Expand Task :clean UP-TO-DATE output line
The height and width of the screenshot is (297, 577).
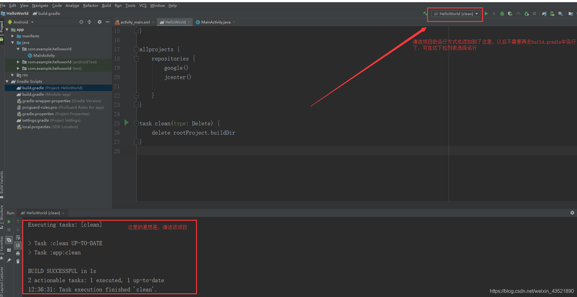[30, 243]
